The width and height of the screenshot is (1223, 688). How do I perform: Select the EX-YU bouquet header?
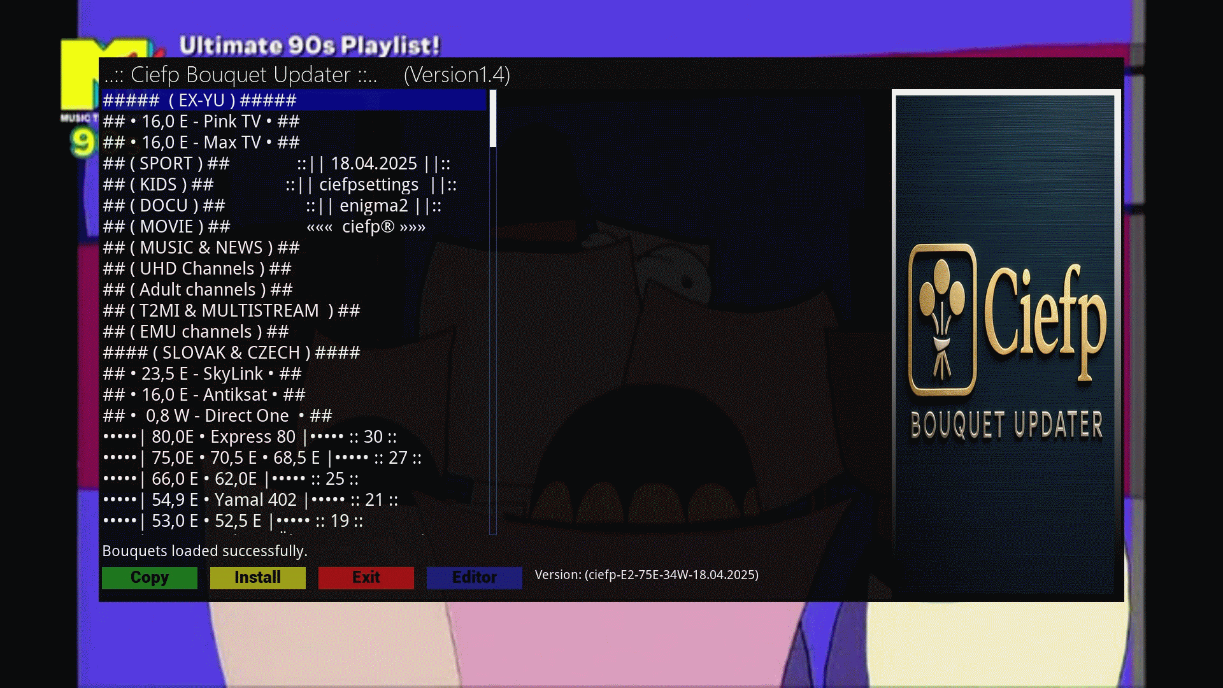pyautogui.click(x=199, y=101)
